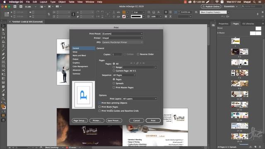The image size is (265, 149).
Task: Click the lightning quick apply icon
Action: (258, 14)
